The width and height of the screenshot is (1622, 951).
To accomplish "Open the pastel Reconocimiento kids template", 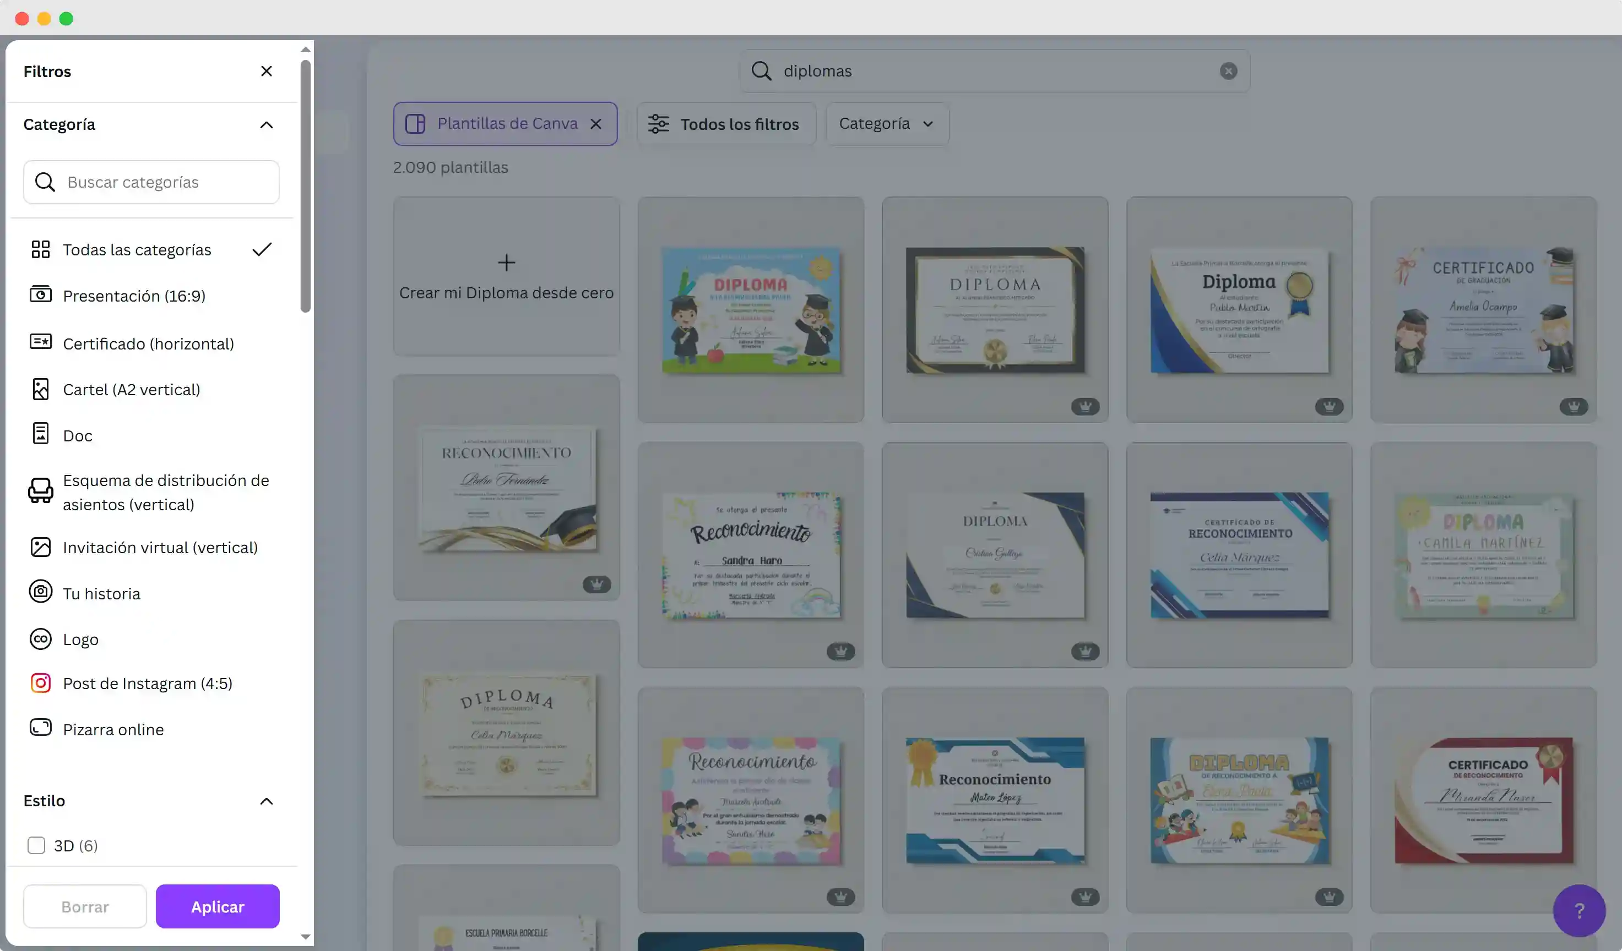I will click(x=751, y=800).
